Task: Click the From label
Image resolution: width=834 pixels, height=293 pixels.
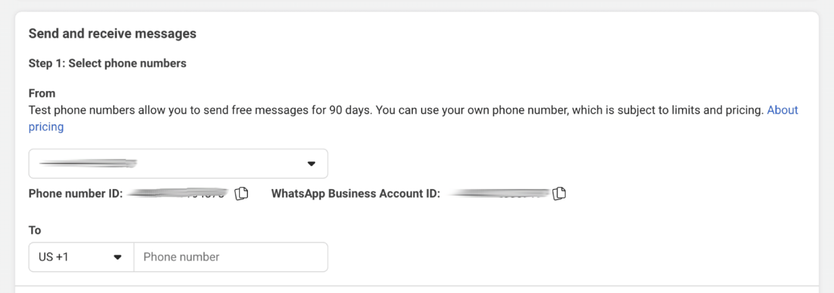Action: point(42,93)
